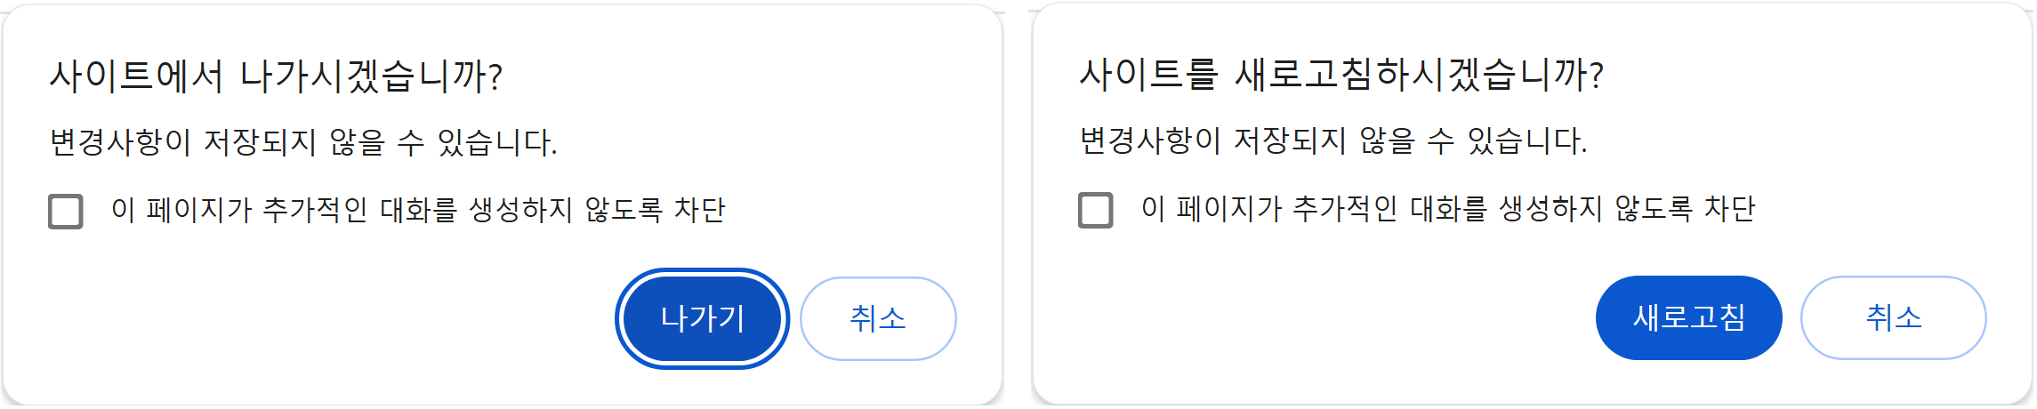Screen dimensions: 2037x409
Task: Enable the checkbox in the leave-site dialog
Action: point(66,212)
